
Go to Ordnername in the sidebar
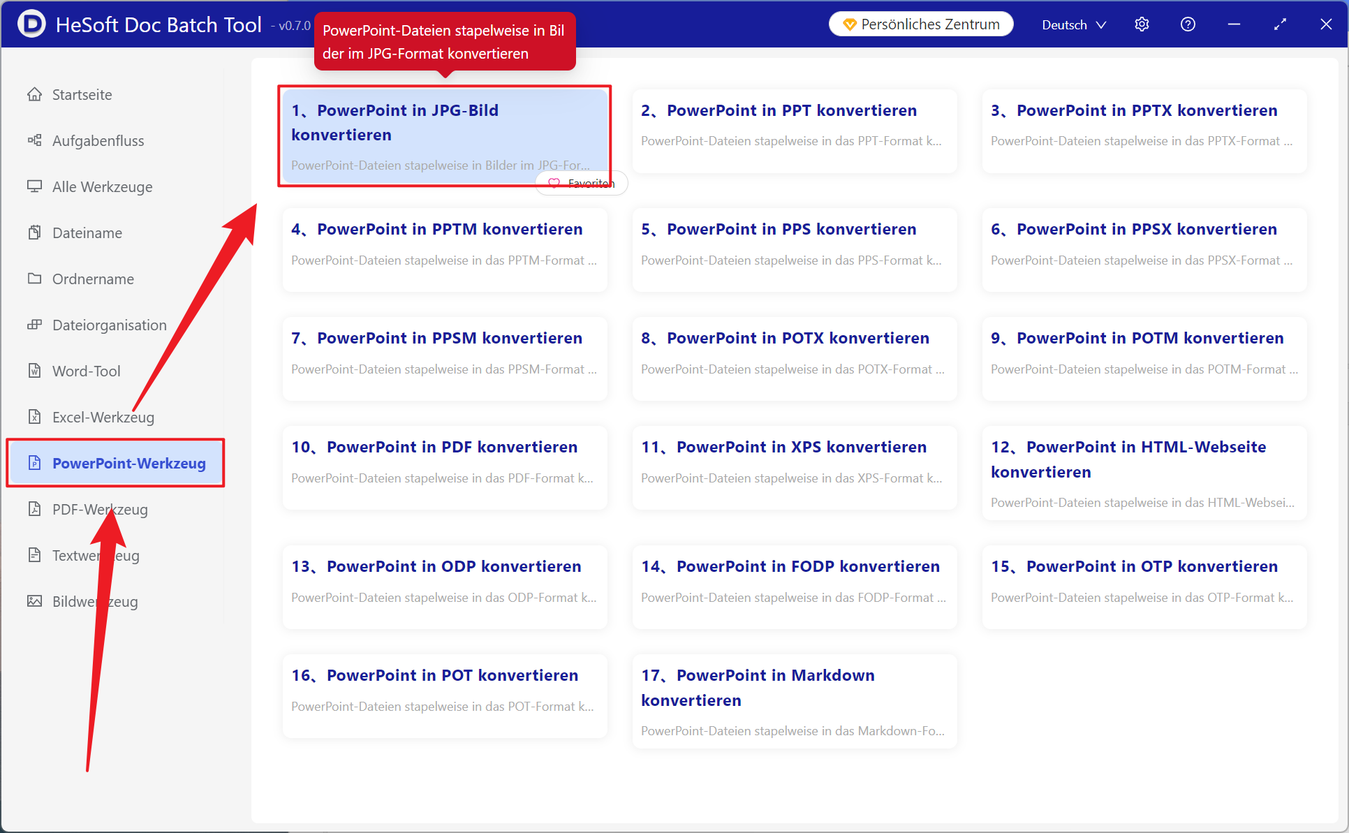click(93, 279)
